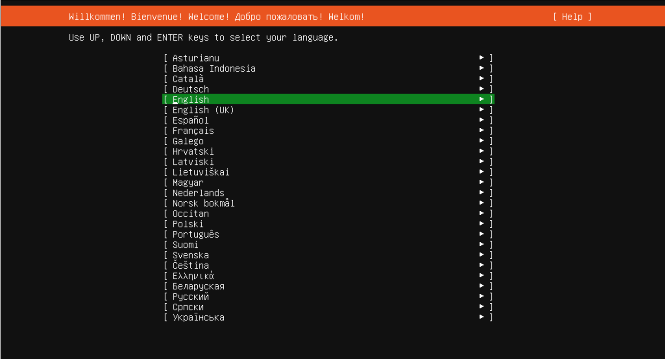Image resolution: width=665 pixels, height=359 pixels.
Task: Hit the arrow icon on Français row
Action: pyautogui.click(x=482, y=130)
